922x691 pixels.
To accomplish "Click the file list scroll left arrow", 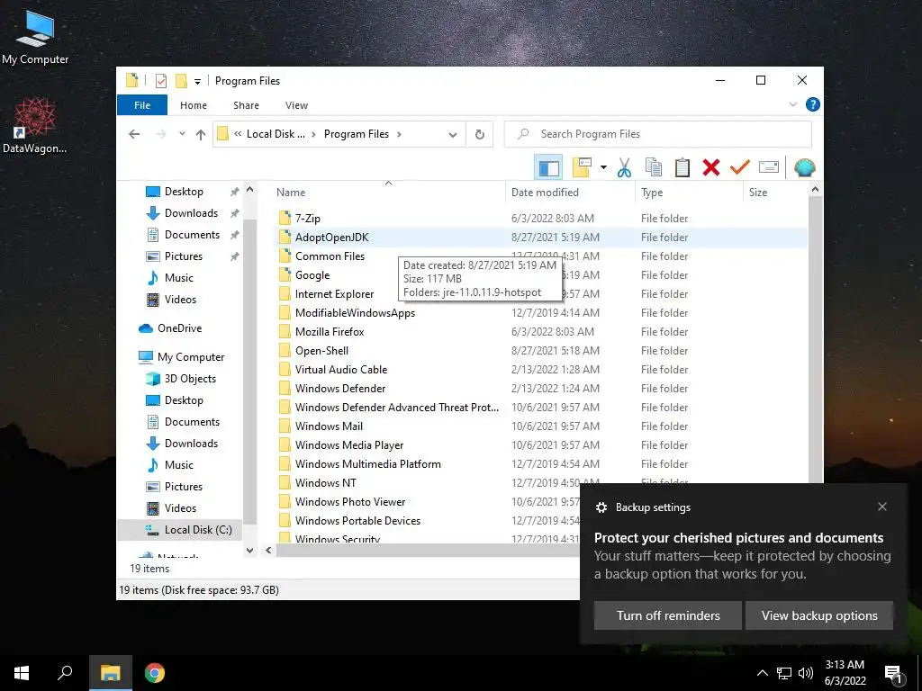I will point(268,550).
